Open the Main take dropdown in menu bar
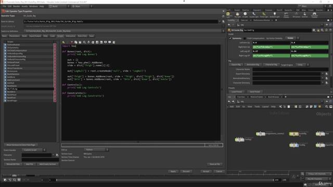Image resolution: width=333 pixels, height=187 pixels. coord(82,6)
